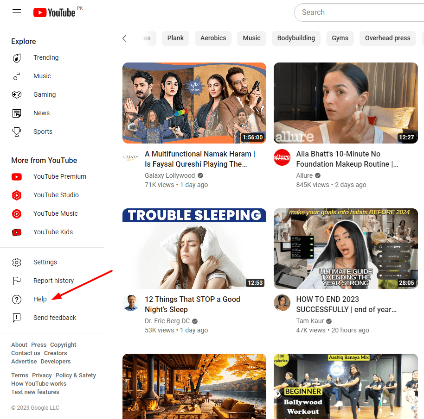Screen dimensions: 424x419
Task: Open Gaming in Explore sidebar
Action: tap(45, 94)
